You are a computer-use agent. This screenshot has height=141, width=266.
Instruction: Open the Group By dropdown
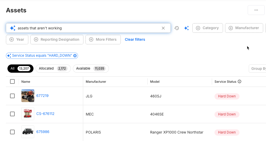click(257, 69)
